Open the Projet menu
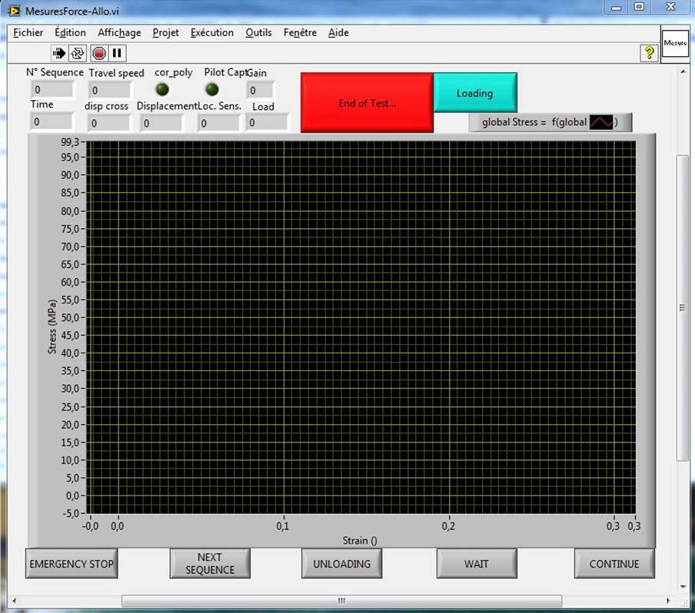 point(166,32)
